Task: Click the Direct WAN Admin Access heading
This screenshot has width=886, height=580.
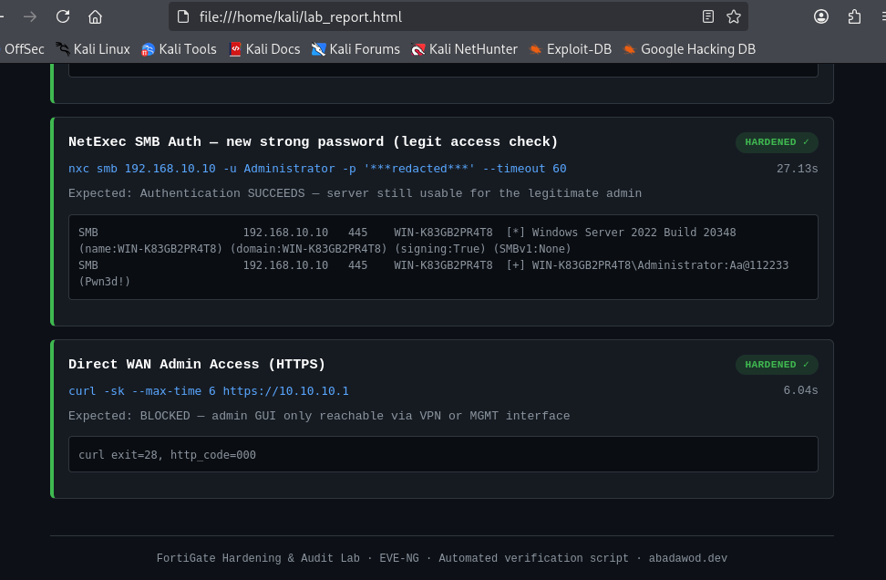Action: [197, 364]
